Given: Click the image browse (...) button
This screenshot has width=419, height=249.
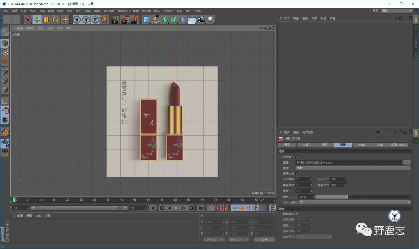Looking at the screenshot, I should tap(407, 163).
